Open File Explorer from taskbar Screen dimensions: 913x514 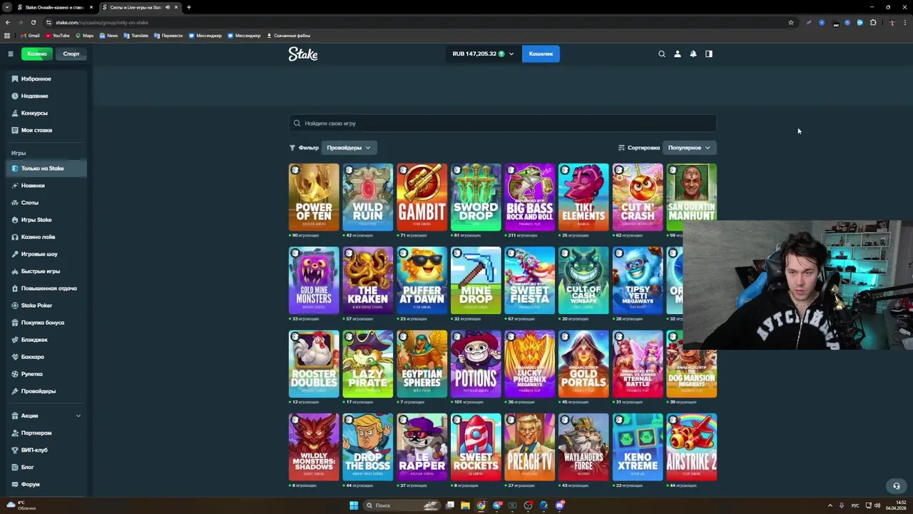click(x=465, y=505)
